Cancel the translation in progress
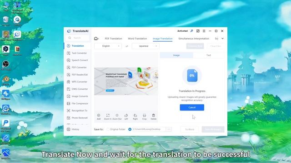This screenshot has width=291, height=163. pos(192,107)
